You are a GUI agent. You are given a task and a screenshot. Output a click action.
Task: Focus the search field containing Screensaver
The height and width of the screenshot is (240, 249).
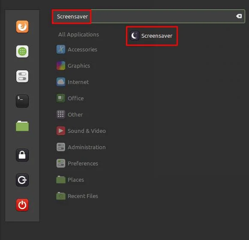click(x=148, y=16)
